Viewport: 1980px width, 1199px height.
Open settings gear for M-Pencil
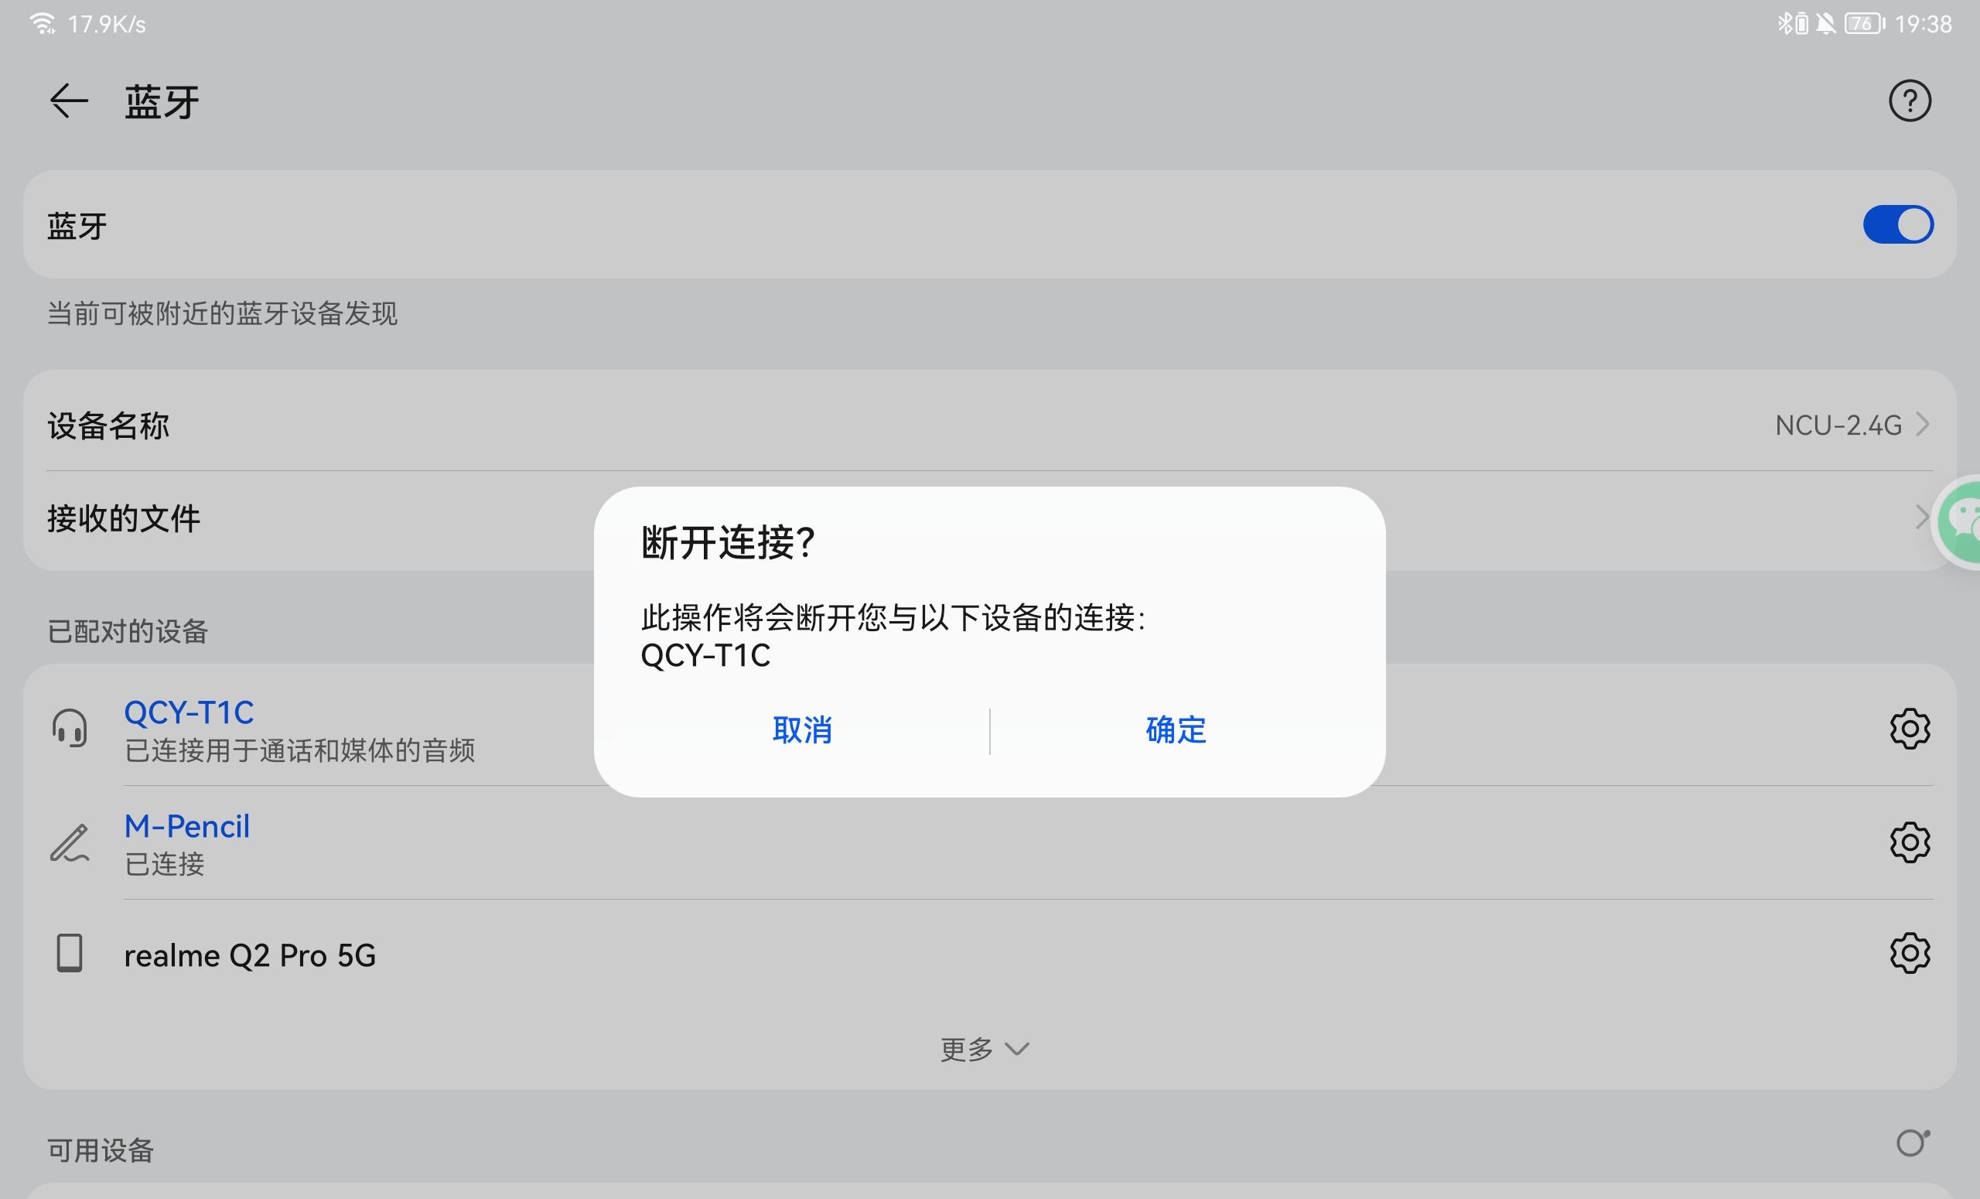[x=1910, y=842]
